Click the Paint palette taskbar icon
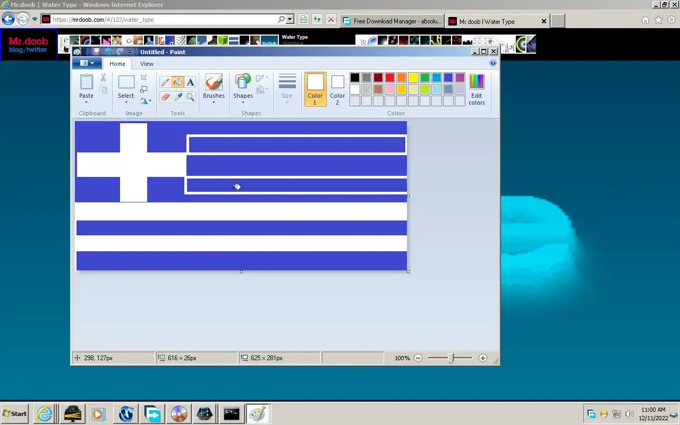Screen dimensions: 680x425 coord(258,413)
